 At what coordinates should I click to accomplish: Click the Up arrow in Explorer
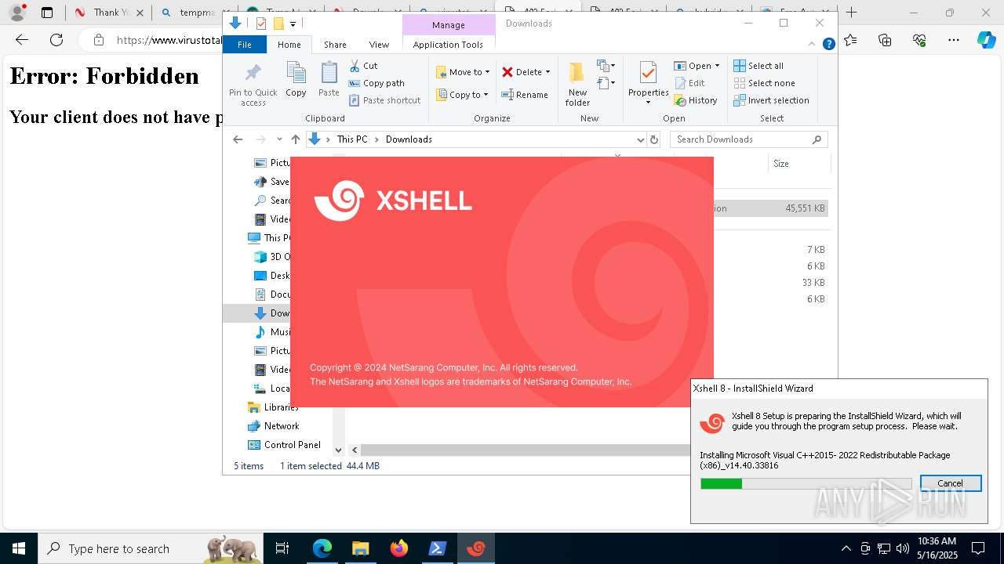click(x=295, y=139)
